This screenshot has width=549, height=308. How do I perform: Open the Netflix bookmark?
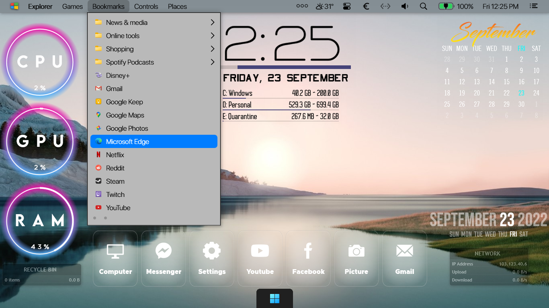(154, 155)
